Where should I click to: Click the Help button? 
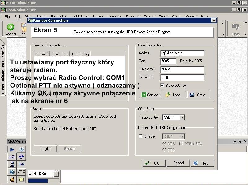203,163
